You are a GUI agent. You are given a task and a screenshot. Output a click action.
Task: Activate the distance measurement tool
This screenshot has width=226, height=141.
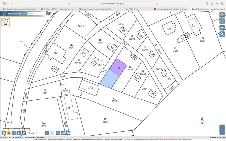58,133
